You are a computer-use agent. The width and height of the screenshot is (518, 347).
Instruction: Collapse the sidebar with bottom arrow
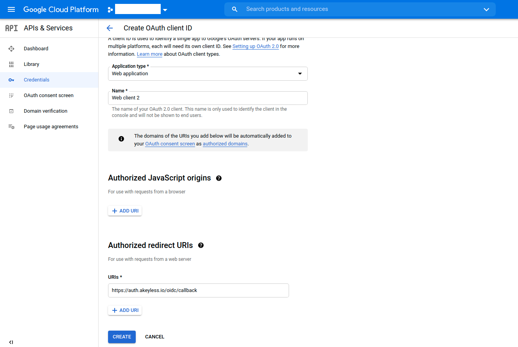click(x=11, y=342)
